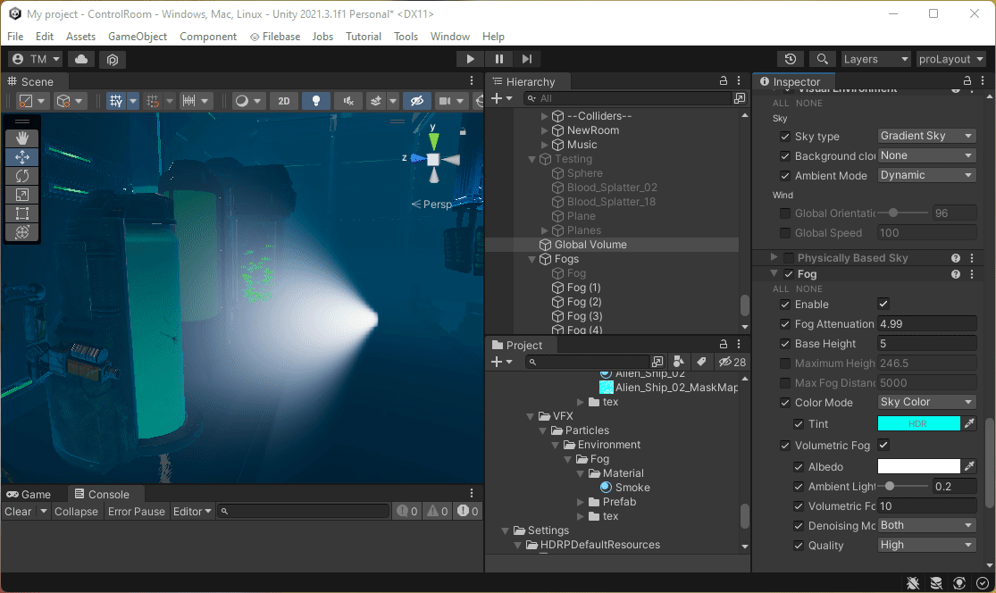Screen dimensions: 996x593
Task: Select the Rotate tool
Action: pyautogui.click(x=22, y=176)
